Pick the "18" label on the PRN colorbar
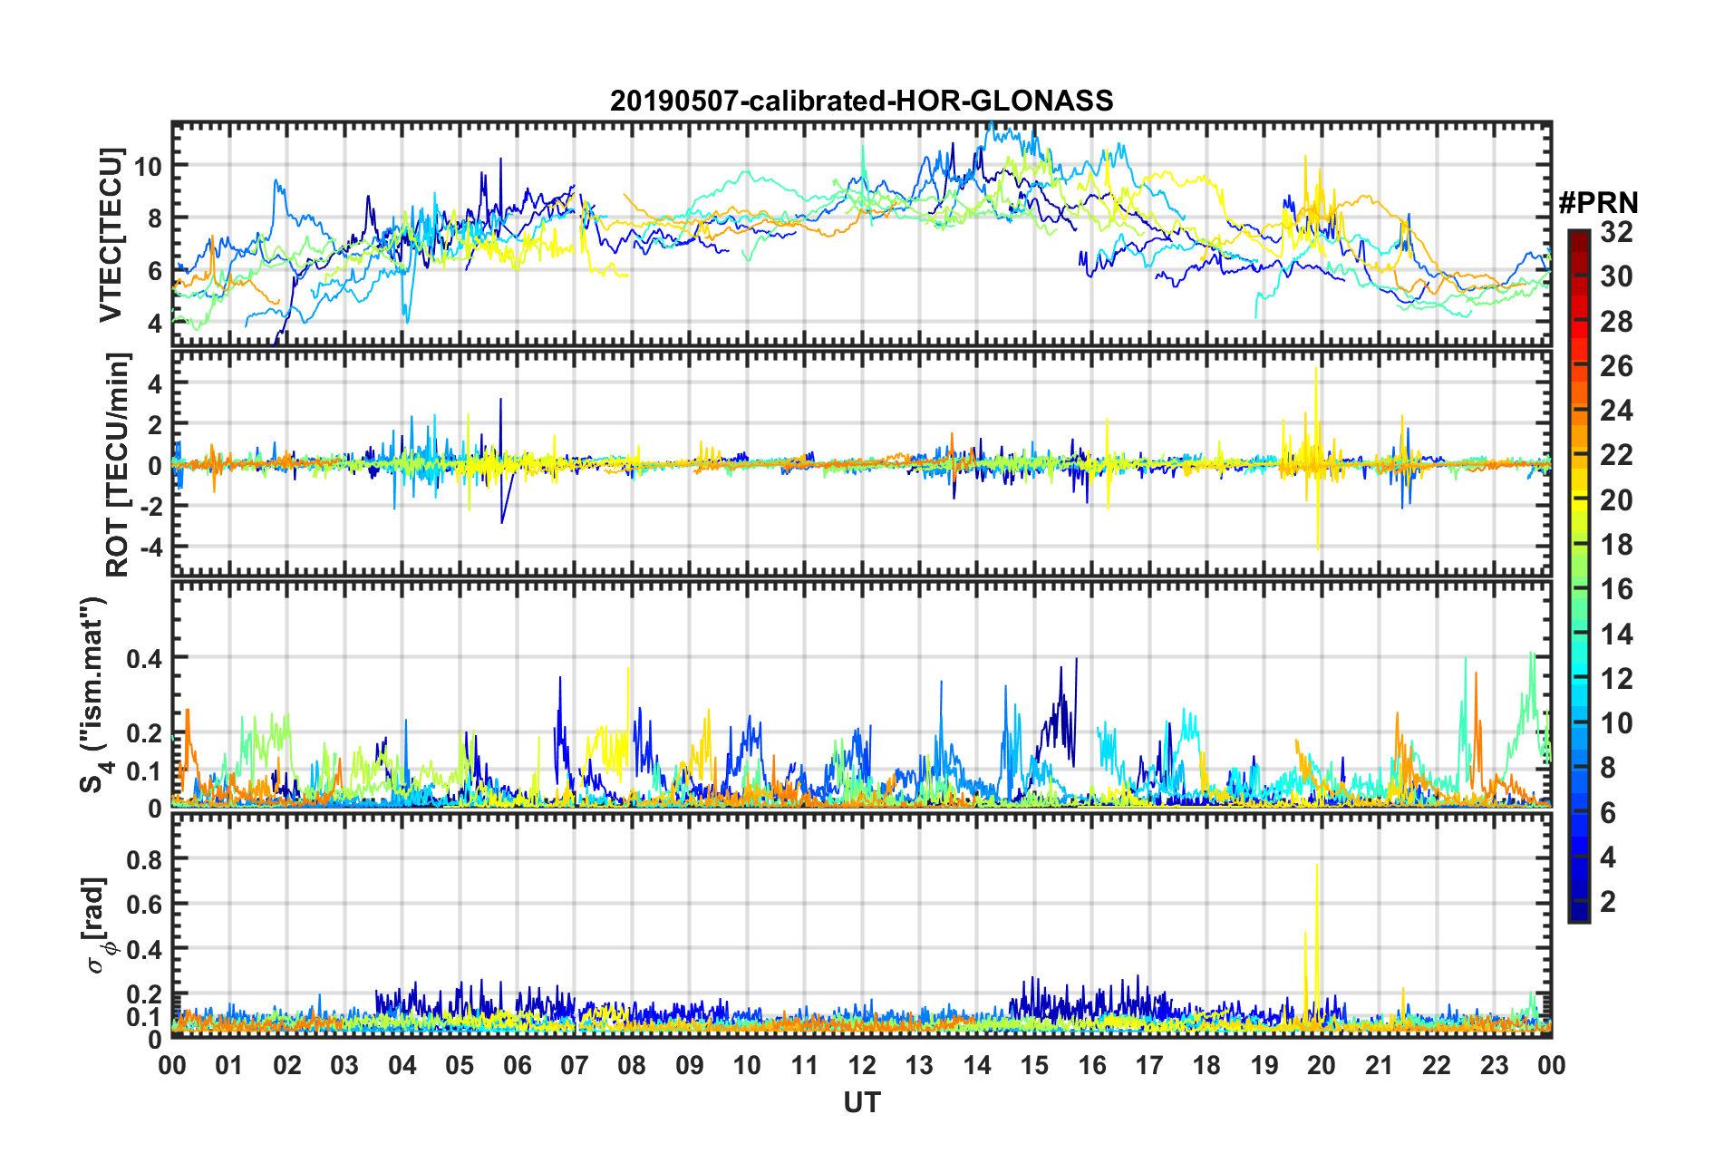 click(1616, 545)
